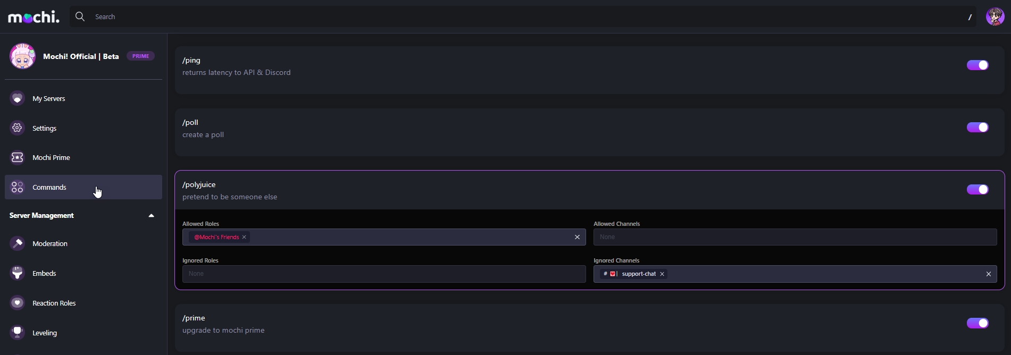
Task: Click the My Servers heart icon
Action: [x=18, y=98]
